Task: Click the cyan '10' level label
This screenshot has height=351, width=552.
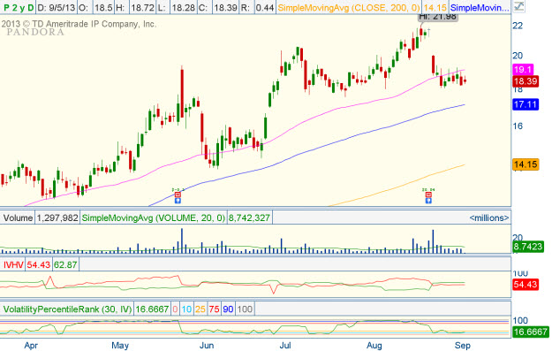Action: point(186,309)
